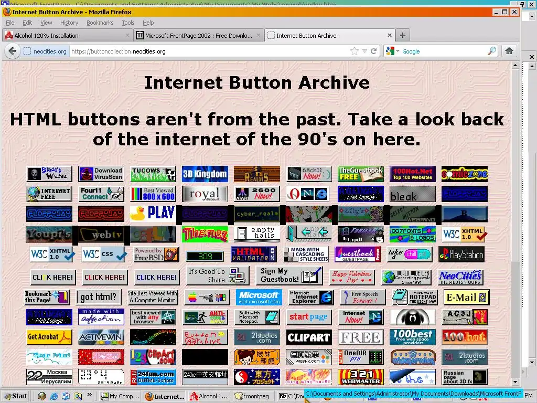537x403 pixels.
Task: Open the Google search engine dropdown
Action: 398,51
